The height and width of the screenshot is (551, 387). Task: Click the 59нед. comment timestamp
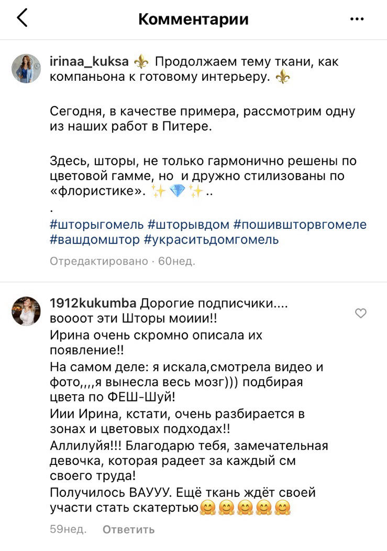click(68, 529)
